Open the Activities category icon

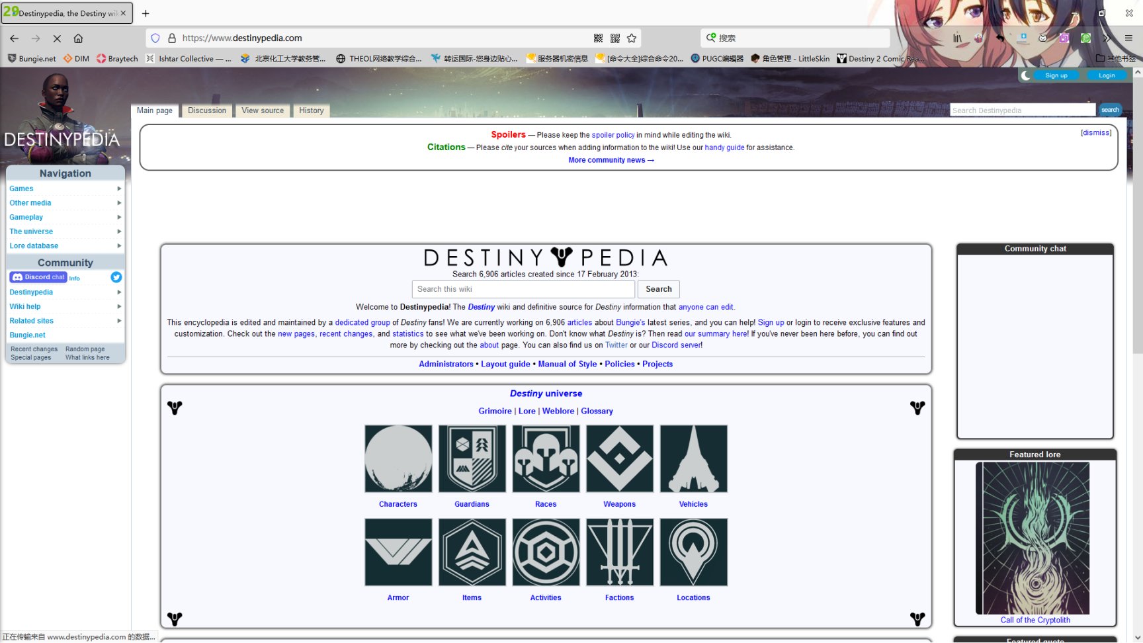[x=546, y=552]
